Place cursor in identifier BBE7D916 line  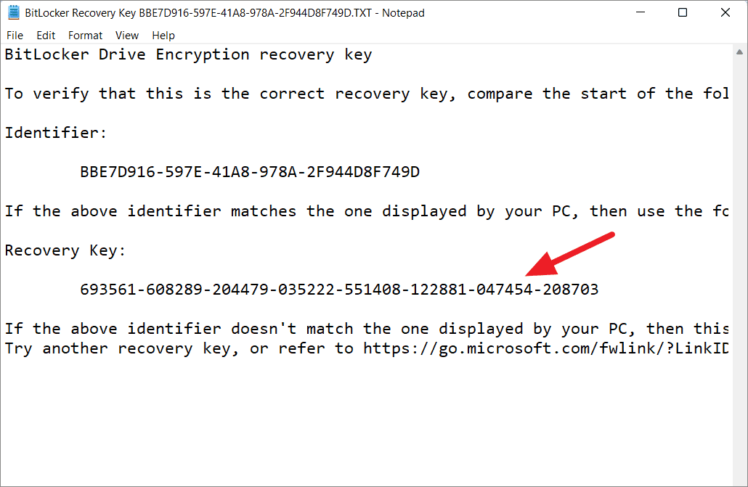point(250,172)
